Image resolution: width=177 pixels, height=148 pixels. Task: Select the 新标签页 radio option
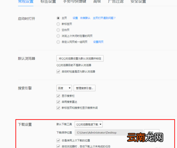tap(58, 24)
